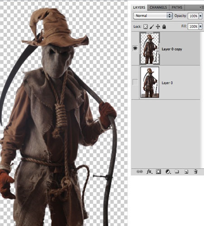Image resolution: width=204 pixels, height=226 pixels.
Task: Click the Lock all padlock icon
Action: click(164, 27)
